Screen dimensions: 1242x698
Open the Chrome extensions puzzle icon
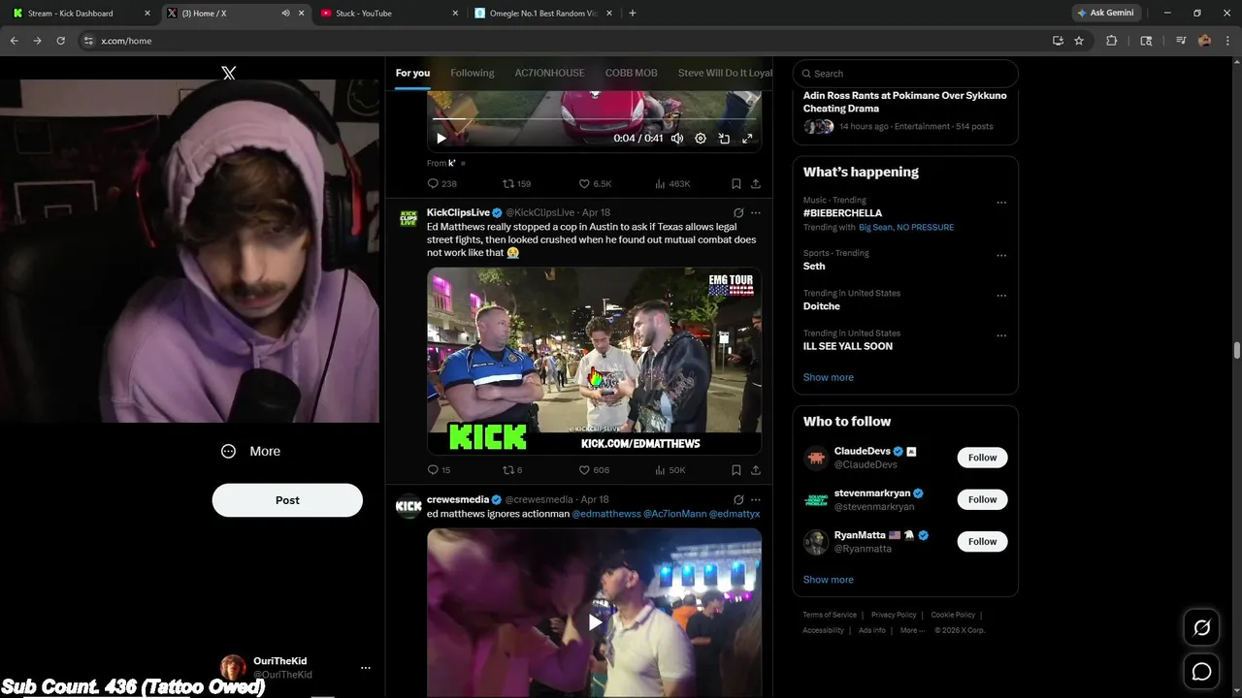1112,41
